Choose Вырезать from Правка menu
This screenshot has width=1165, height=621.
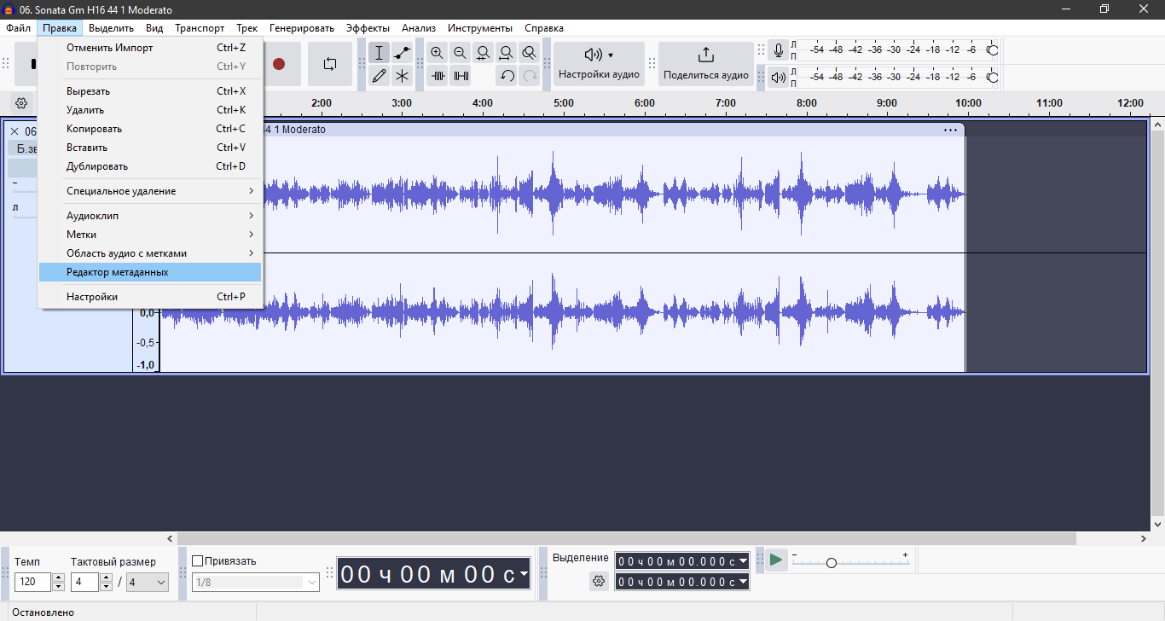click(150, 91)
